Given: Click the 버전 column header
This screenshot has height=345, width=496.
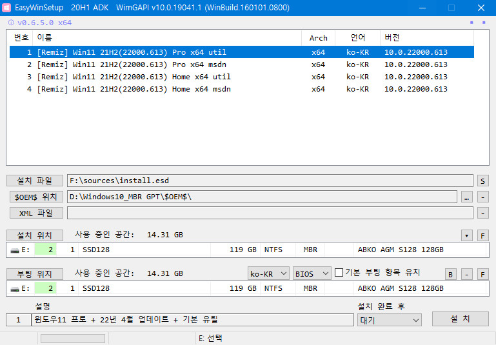Looking at the screenshot, I should point(427,37).
